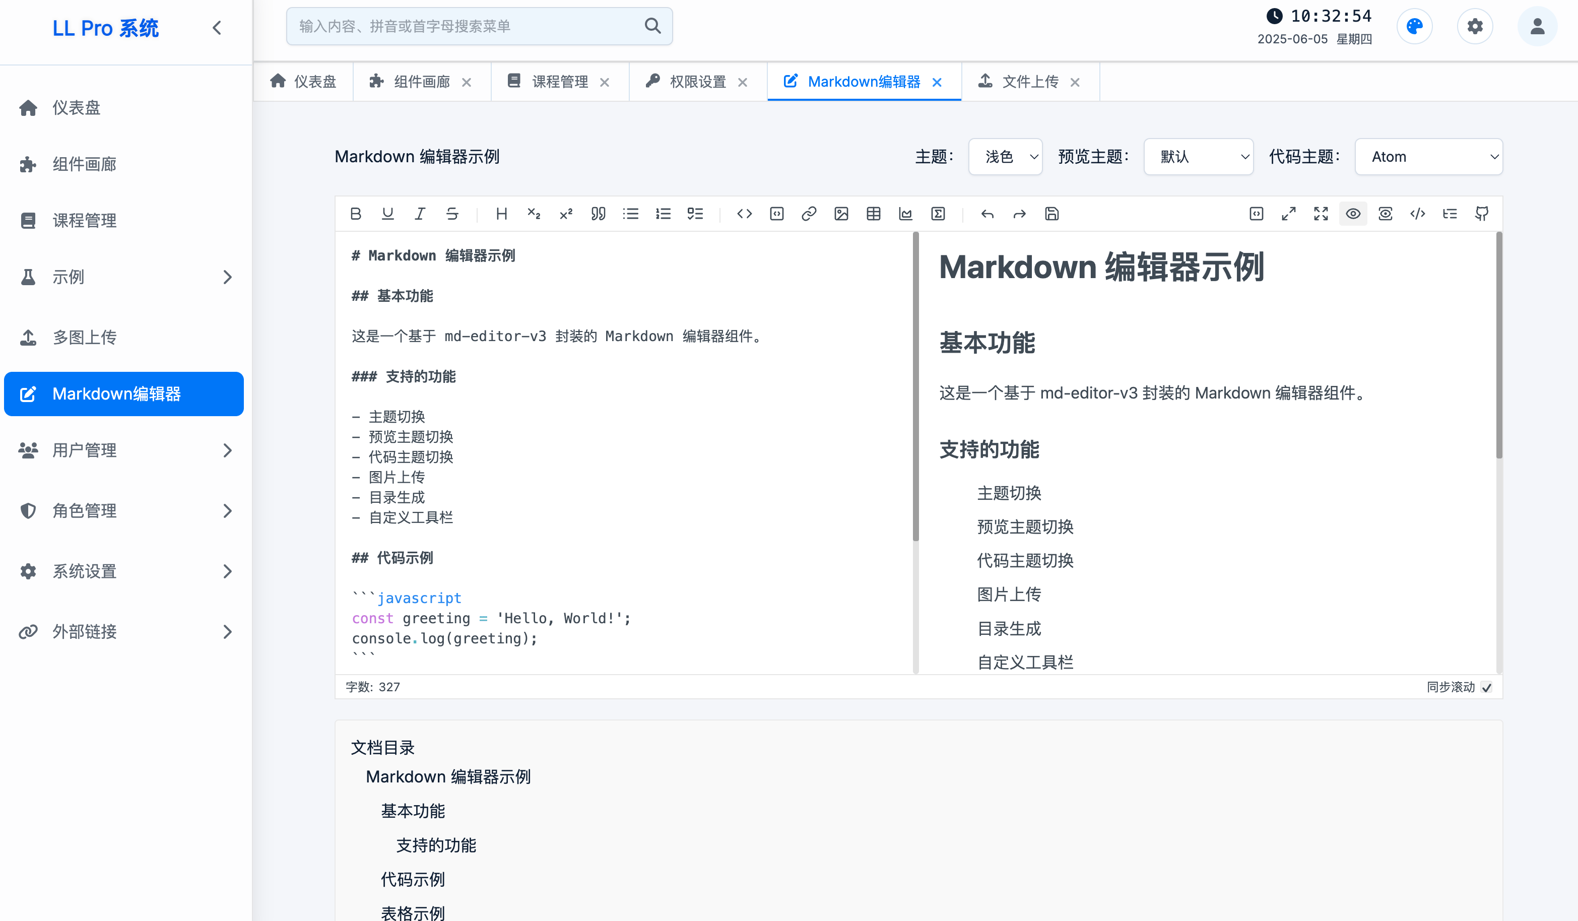This screenshot has height=921, width=1578.
Task: Open 仪表盘 from the sidebar
Action: click(x=124, y=108)
